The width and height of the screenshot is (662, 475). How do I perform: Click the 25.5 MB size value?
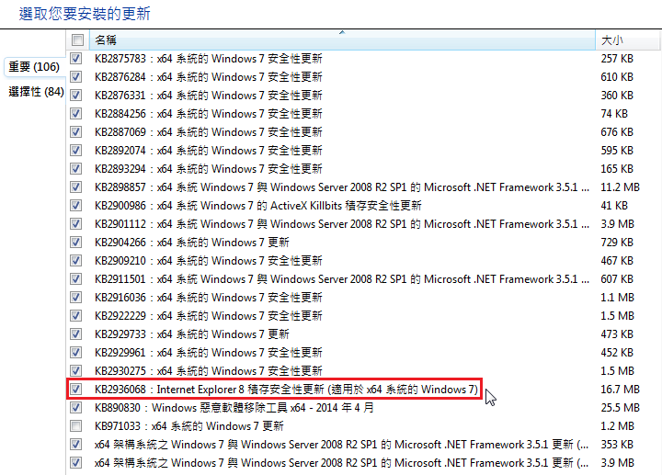(621, 408)
